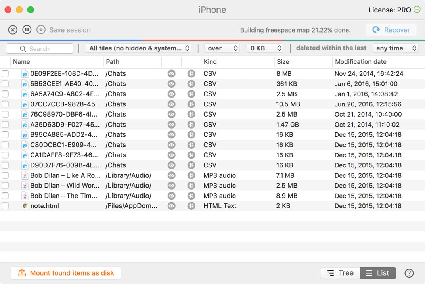Click the Save session label
This screenshot has height=284, width=425.
[70, 30]
